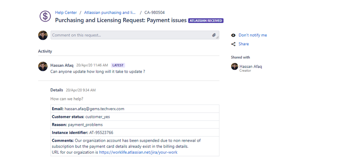Open the worklife.atlassian.net your-work URL
This screenshot has height=166, width=353.
(x=138, y=152)
